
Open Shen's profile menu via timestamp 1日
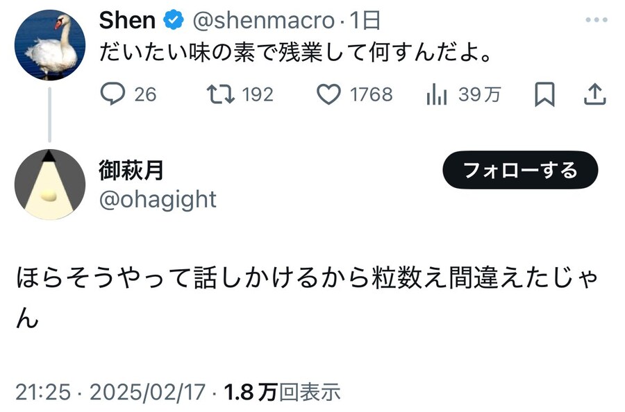pos(365,21)
